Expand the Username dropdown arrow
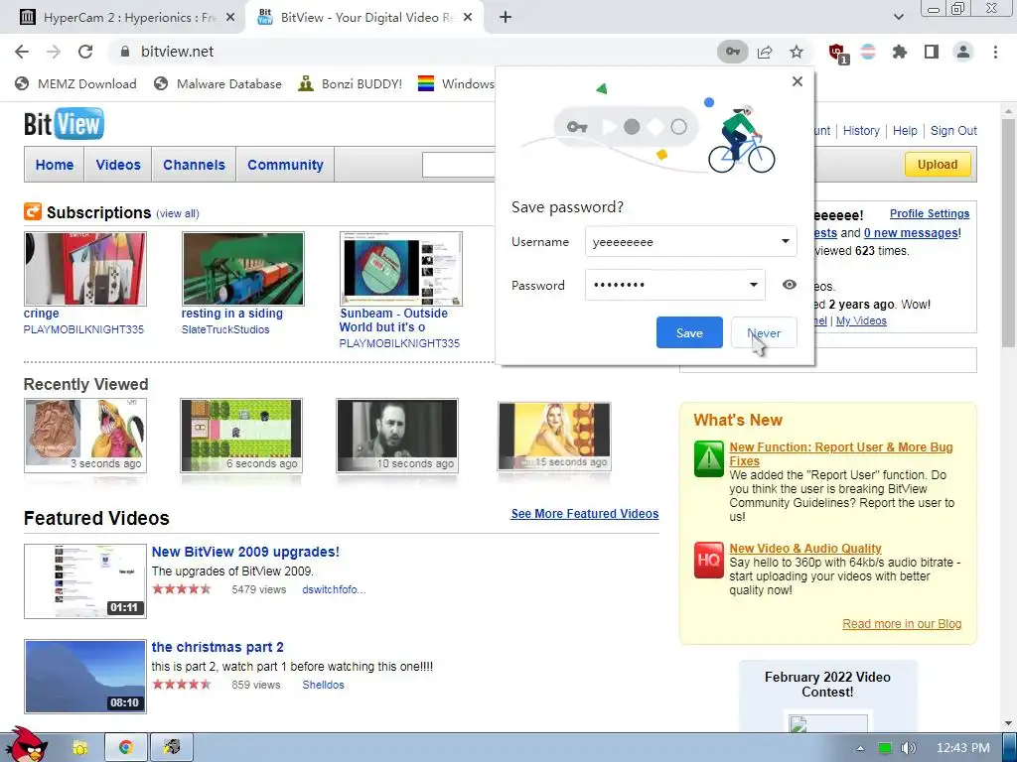This screenshot has width=1017, height=762. [785, 241]
